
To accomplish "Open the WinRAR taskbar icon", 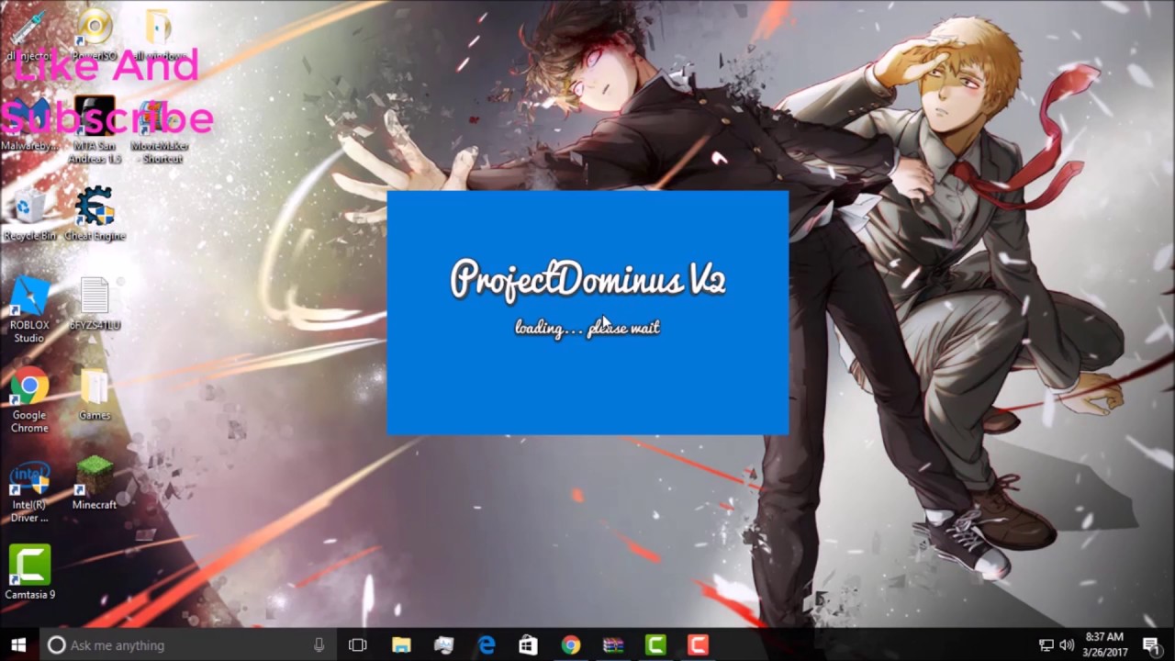I will tap(613, 645).
